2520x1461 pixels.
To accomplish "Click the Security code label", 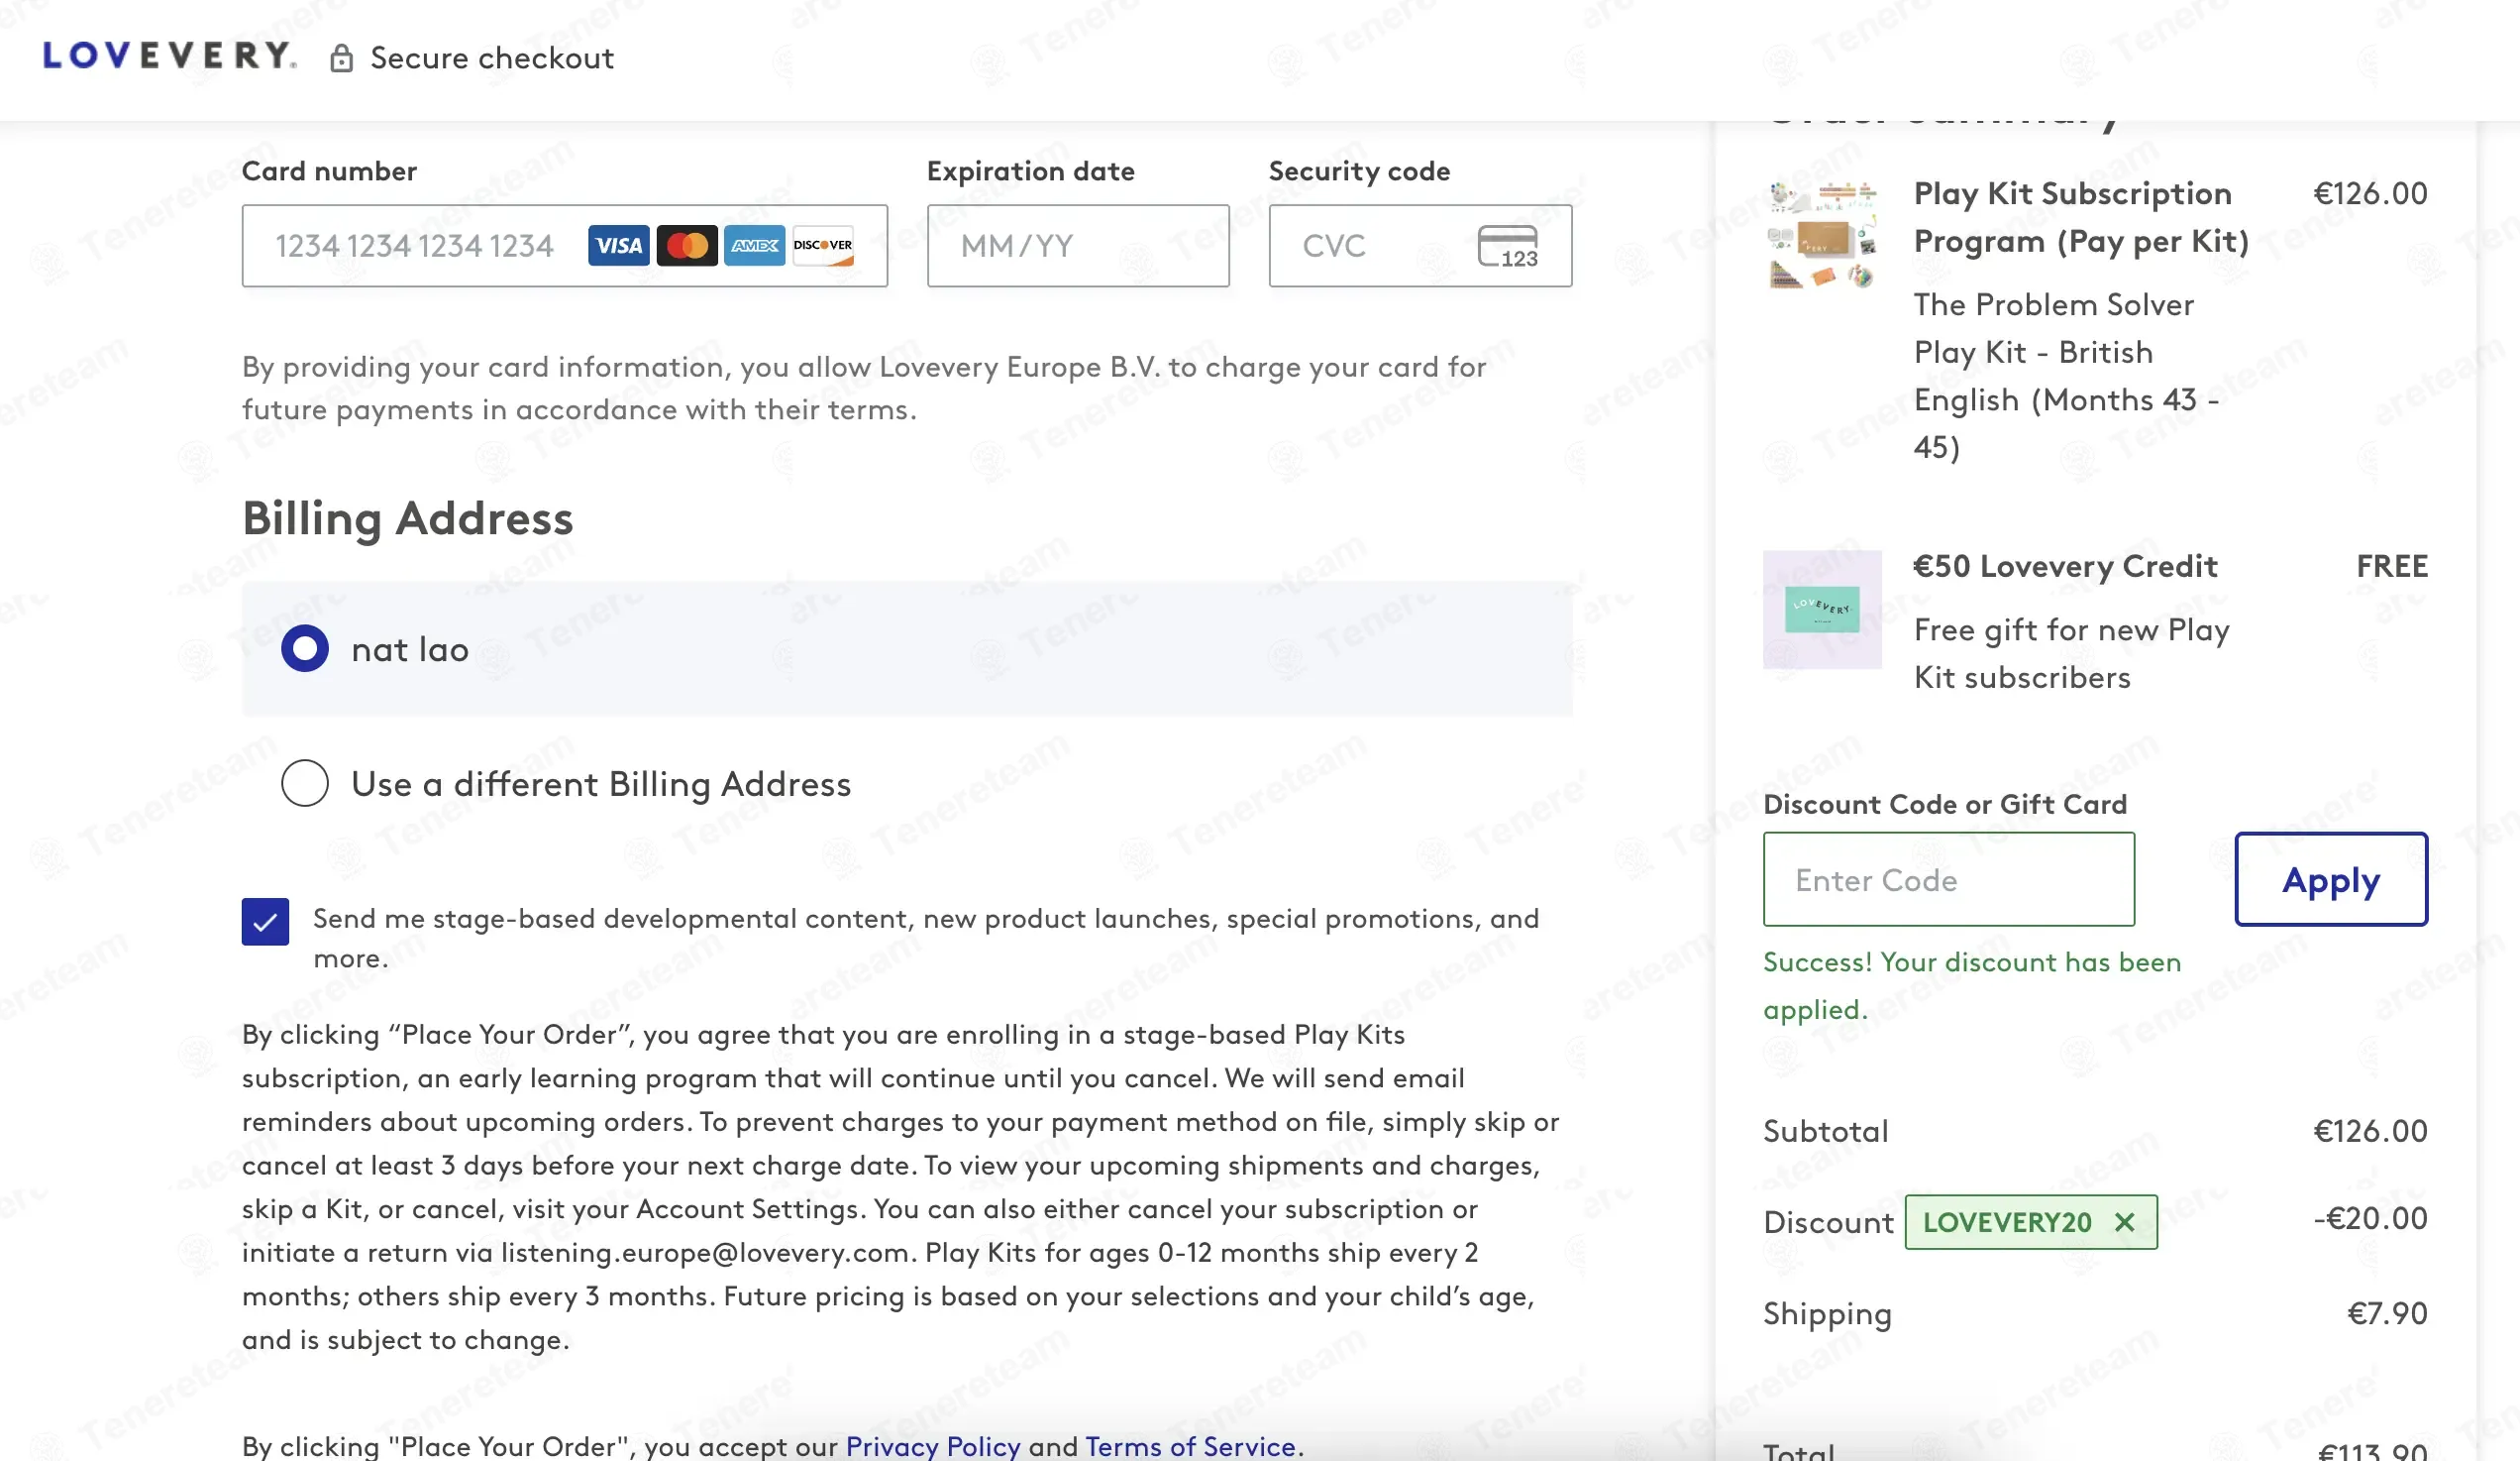I will click(1359, 171).
